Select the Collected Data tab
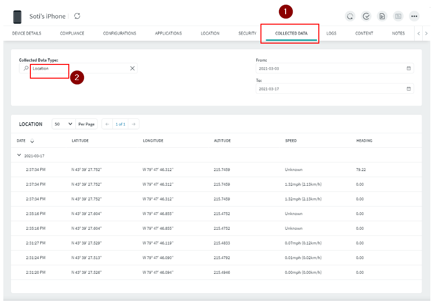 tap(291, 33)
